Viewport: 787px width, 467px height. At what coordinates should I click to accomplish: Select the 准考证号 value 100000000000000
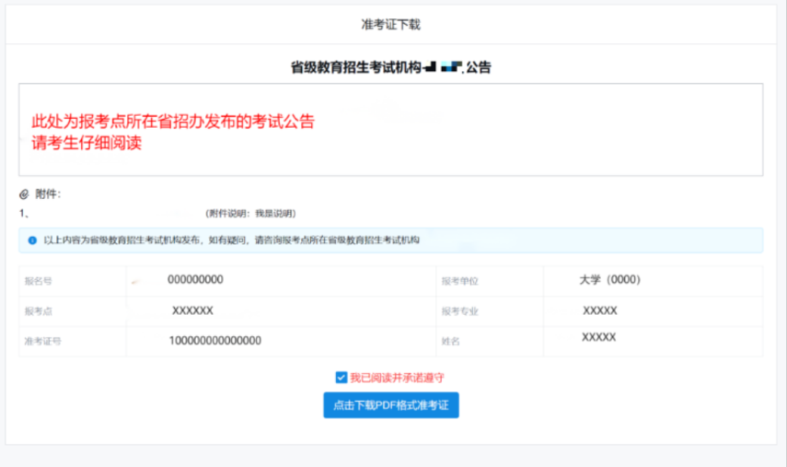tap(214, 341)
